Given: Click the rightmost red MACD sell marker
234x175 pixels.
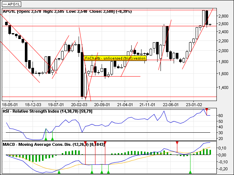Looking at the screenshot, I should click(x=177, y=143).
